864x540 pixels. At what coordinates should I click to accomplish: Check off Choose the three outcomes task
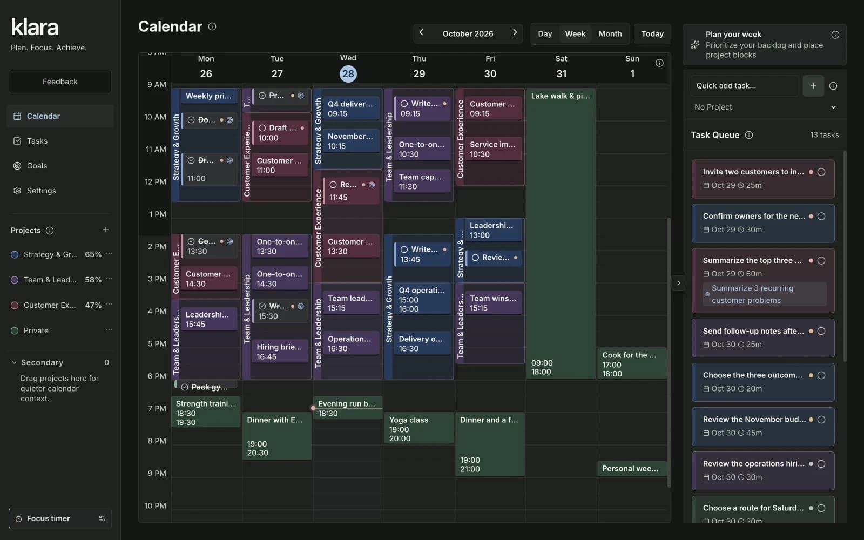[x=821, y=375]
